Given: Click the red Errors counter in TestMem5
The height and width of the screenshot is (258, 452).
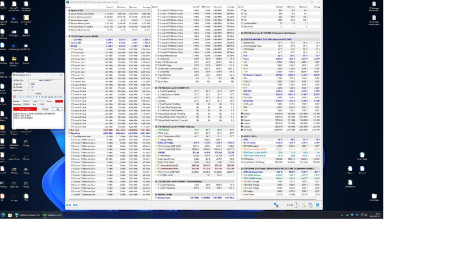Looking at the screenshot, I should (59, 102).
